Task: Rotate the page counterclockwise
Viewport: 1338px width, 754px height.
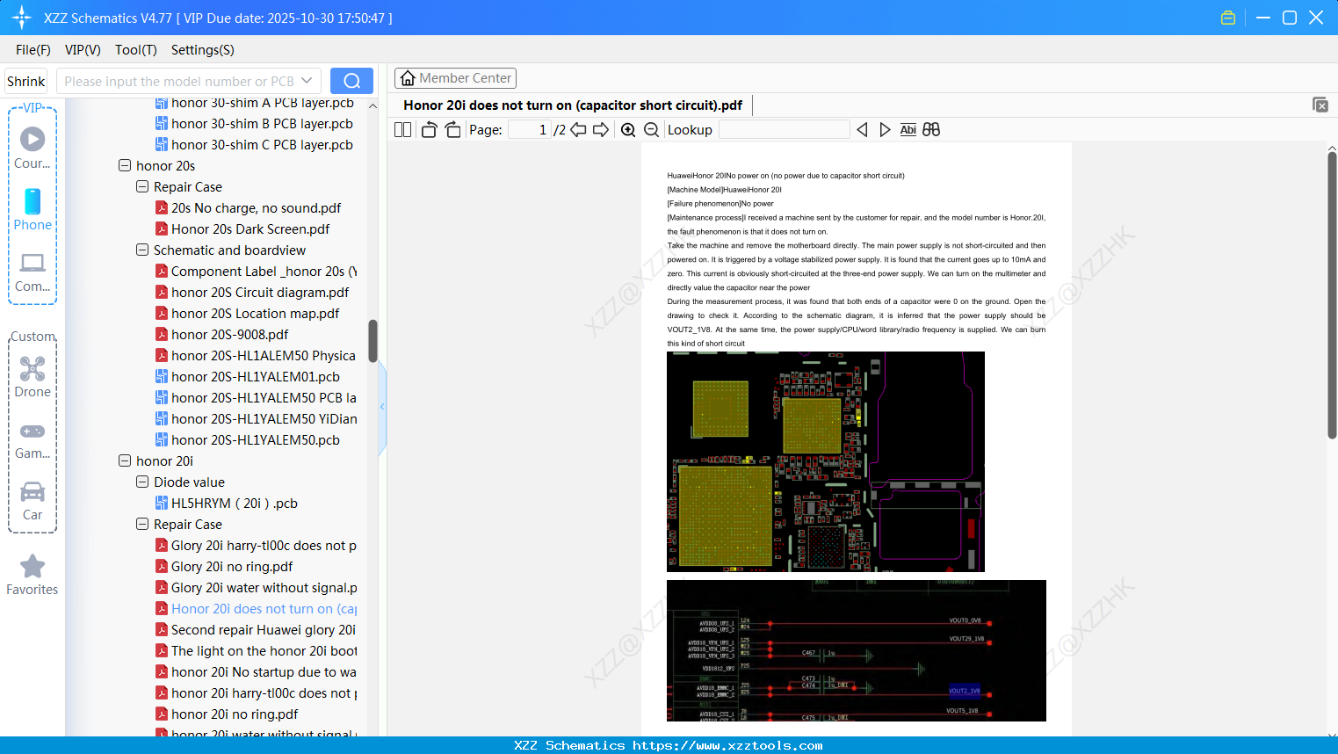Action: pyautogui.click(x=430, y=130)
